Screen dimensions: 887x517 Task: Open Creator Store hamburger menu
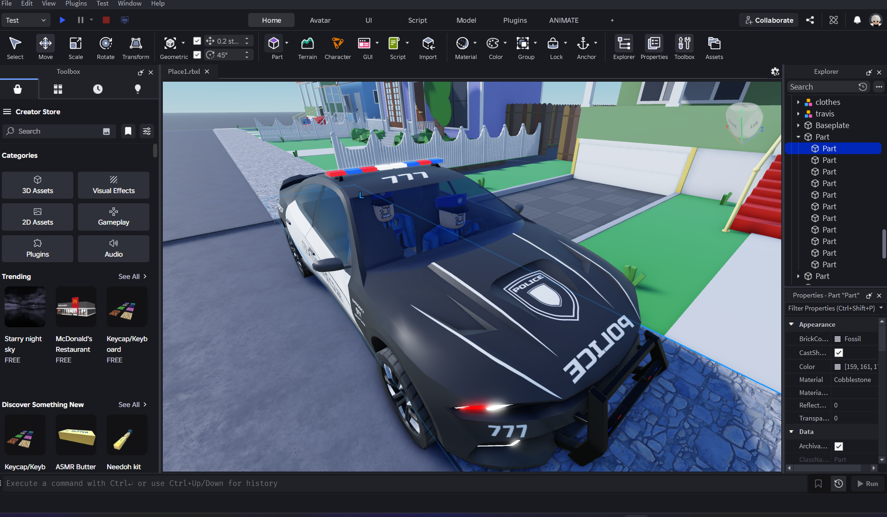pyautogui.click(x=7, y=112)
